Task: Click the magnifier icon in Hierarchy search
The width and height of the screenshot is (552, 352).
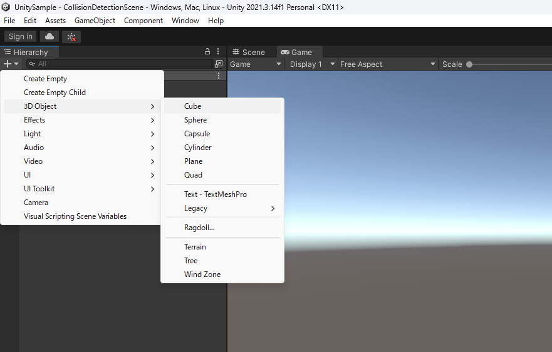Action: (x=32, y=64)
